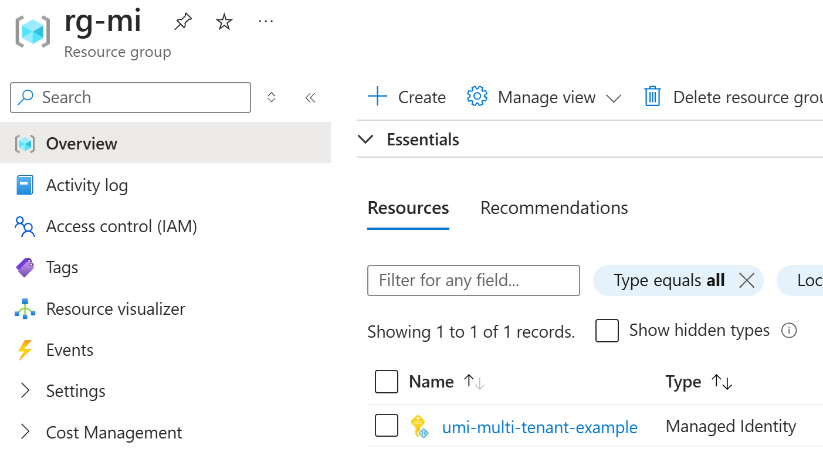Tick the Show hidden types checkbox
This screenshot has width=823, height=452.
coord(607,331)
